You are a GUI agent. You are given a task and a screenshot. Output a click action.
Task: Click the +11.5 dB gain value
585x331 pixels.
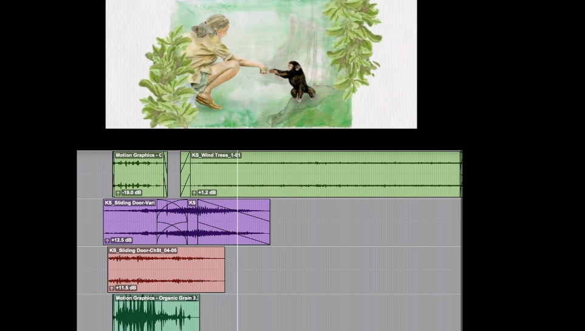(x=126, y=288)
